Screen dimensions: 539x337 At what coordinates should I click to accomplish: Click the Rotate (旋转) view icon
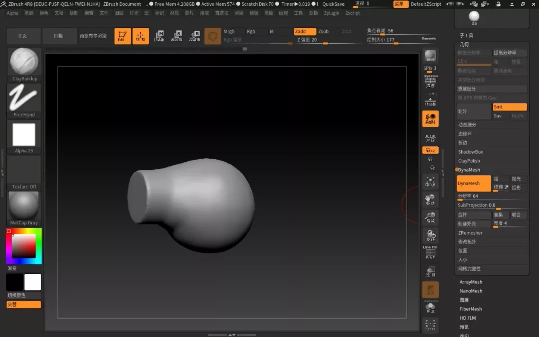point(430,236)
